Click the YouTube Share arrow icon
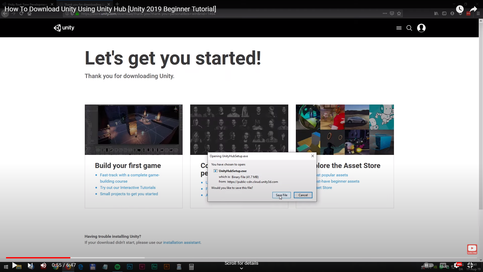The image size is (483, 272). point(473,9)
